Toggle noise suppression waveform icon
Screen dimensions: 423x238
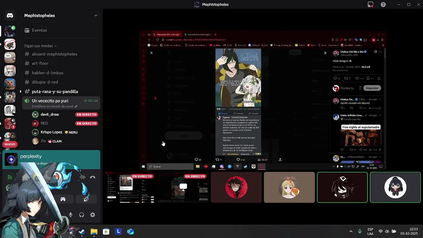coord(82,177)
